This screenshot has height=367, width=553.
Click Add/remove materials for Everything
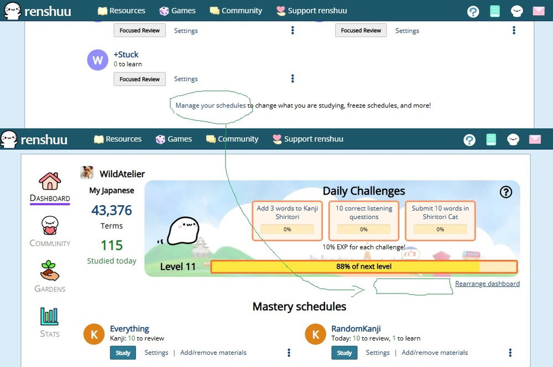(213, 353)
